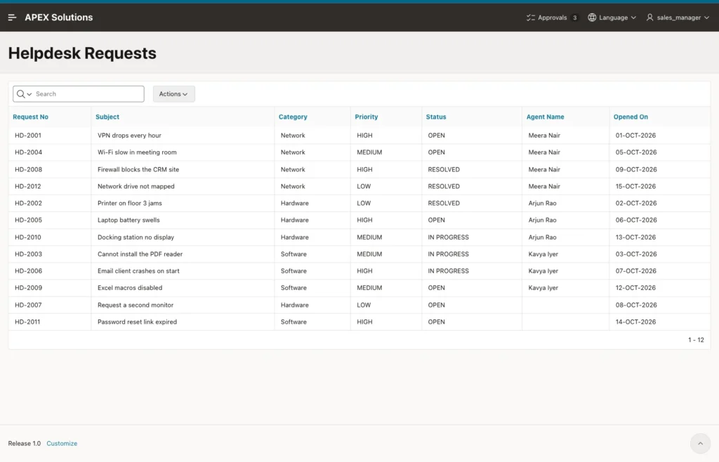The width and height of the screenshot is (719, 462).
Task: Select request number HD-2001
Action: (x=28, y=136)
